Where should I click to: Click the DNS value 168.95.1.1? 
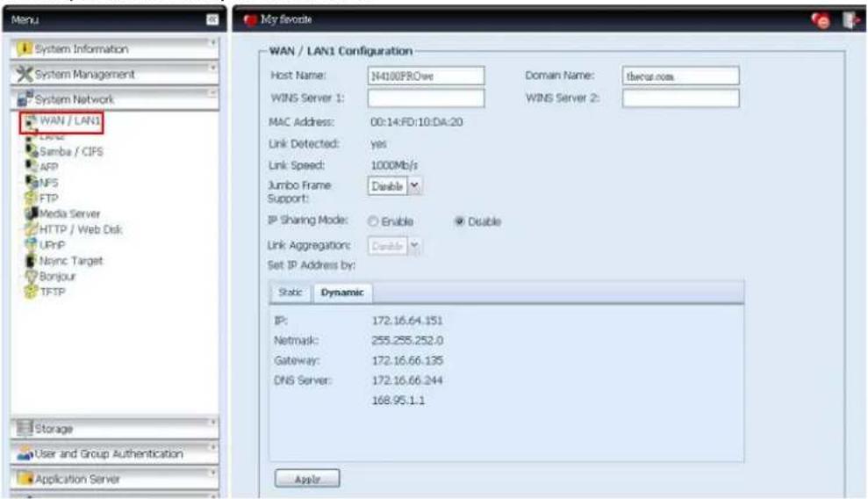click(x=398, y=400)
